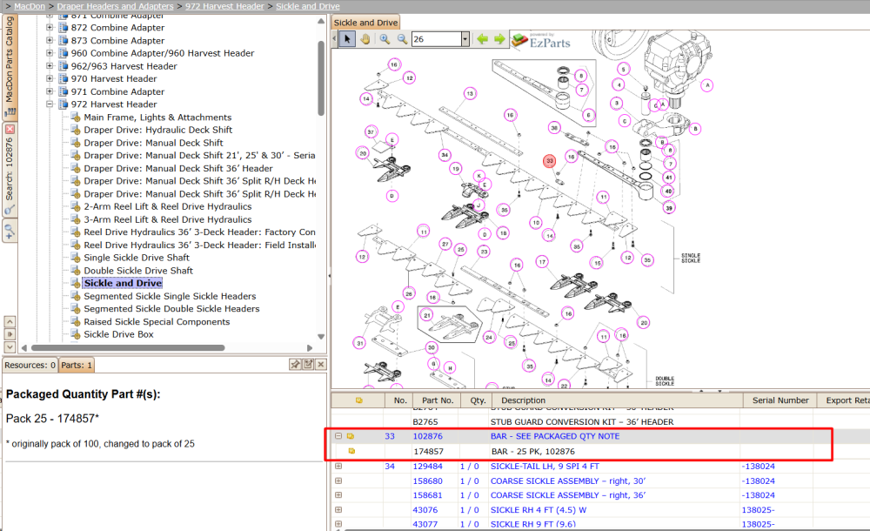Activate the hand pan tool

365,39
